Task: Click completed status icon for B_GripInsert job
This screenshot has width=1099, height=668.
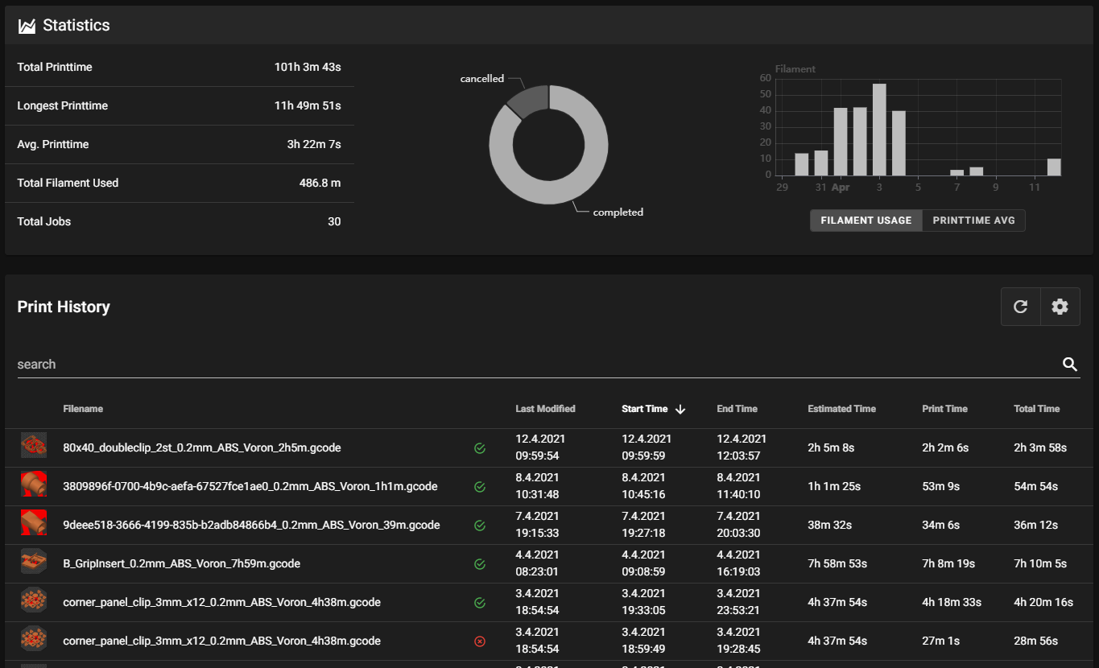Action: tap(480, 564)
